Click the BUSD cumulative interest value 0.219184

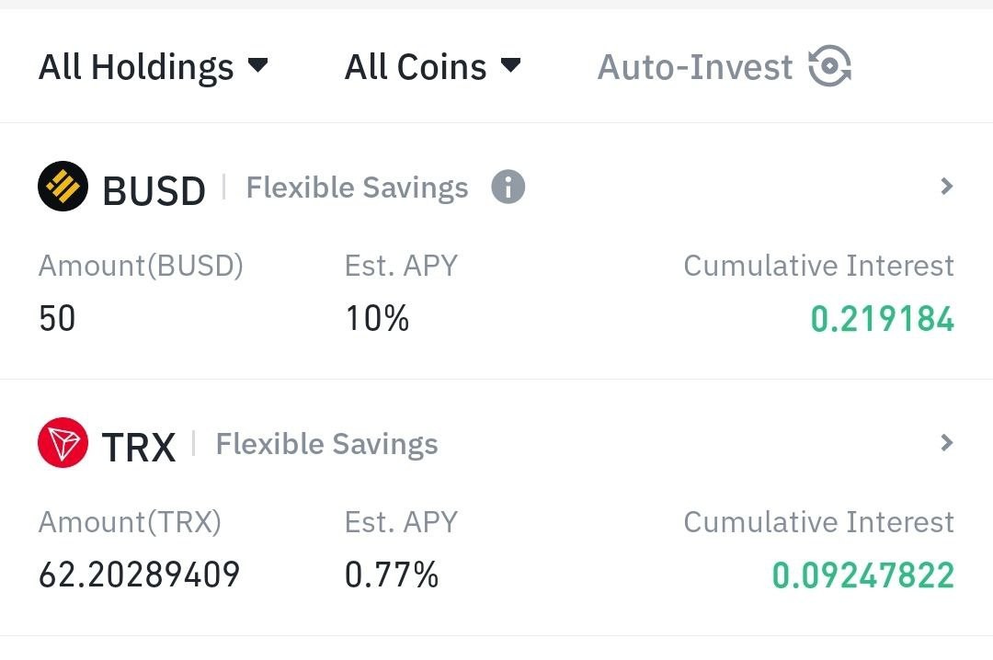[x=882, y=319]
